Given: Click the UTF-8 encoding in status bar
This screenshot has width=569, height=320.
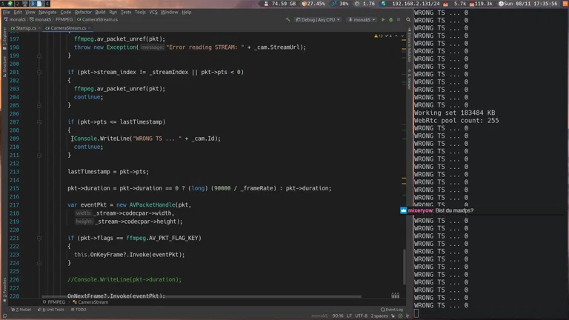Looking at the screenshot, I should 361,316.
